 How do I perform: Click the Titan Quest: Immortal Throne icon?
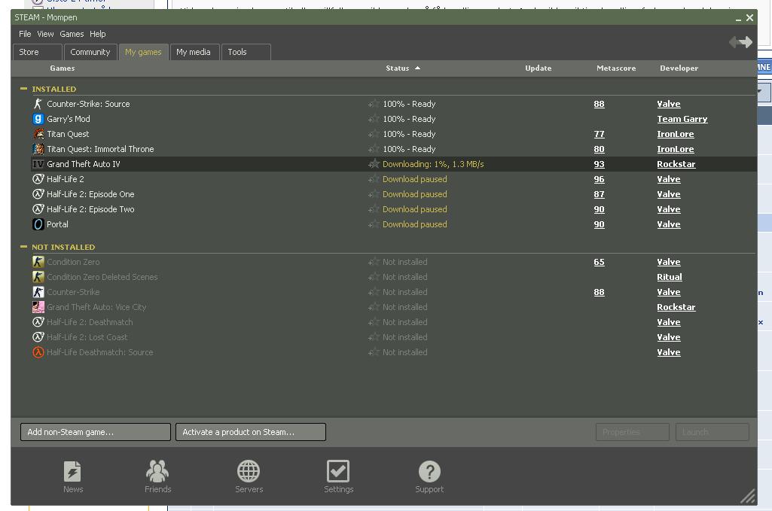38,149
